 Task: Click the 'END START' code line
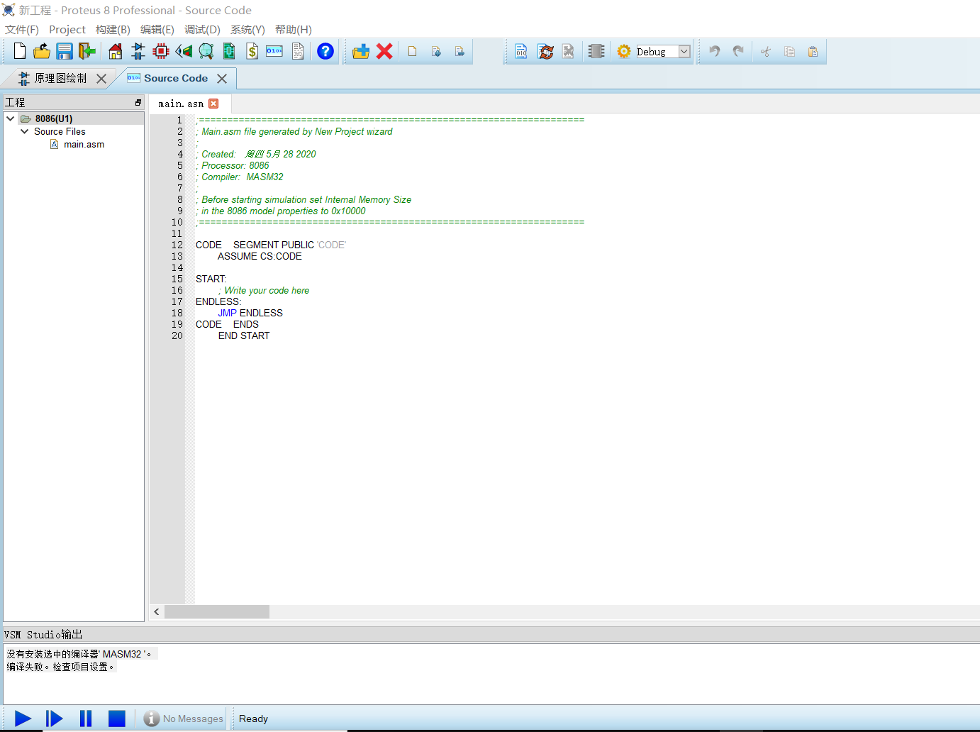tap(244, 335)
